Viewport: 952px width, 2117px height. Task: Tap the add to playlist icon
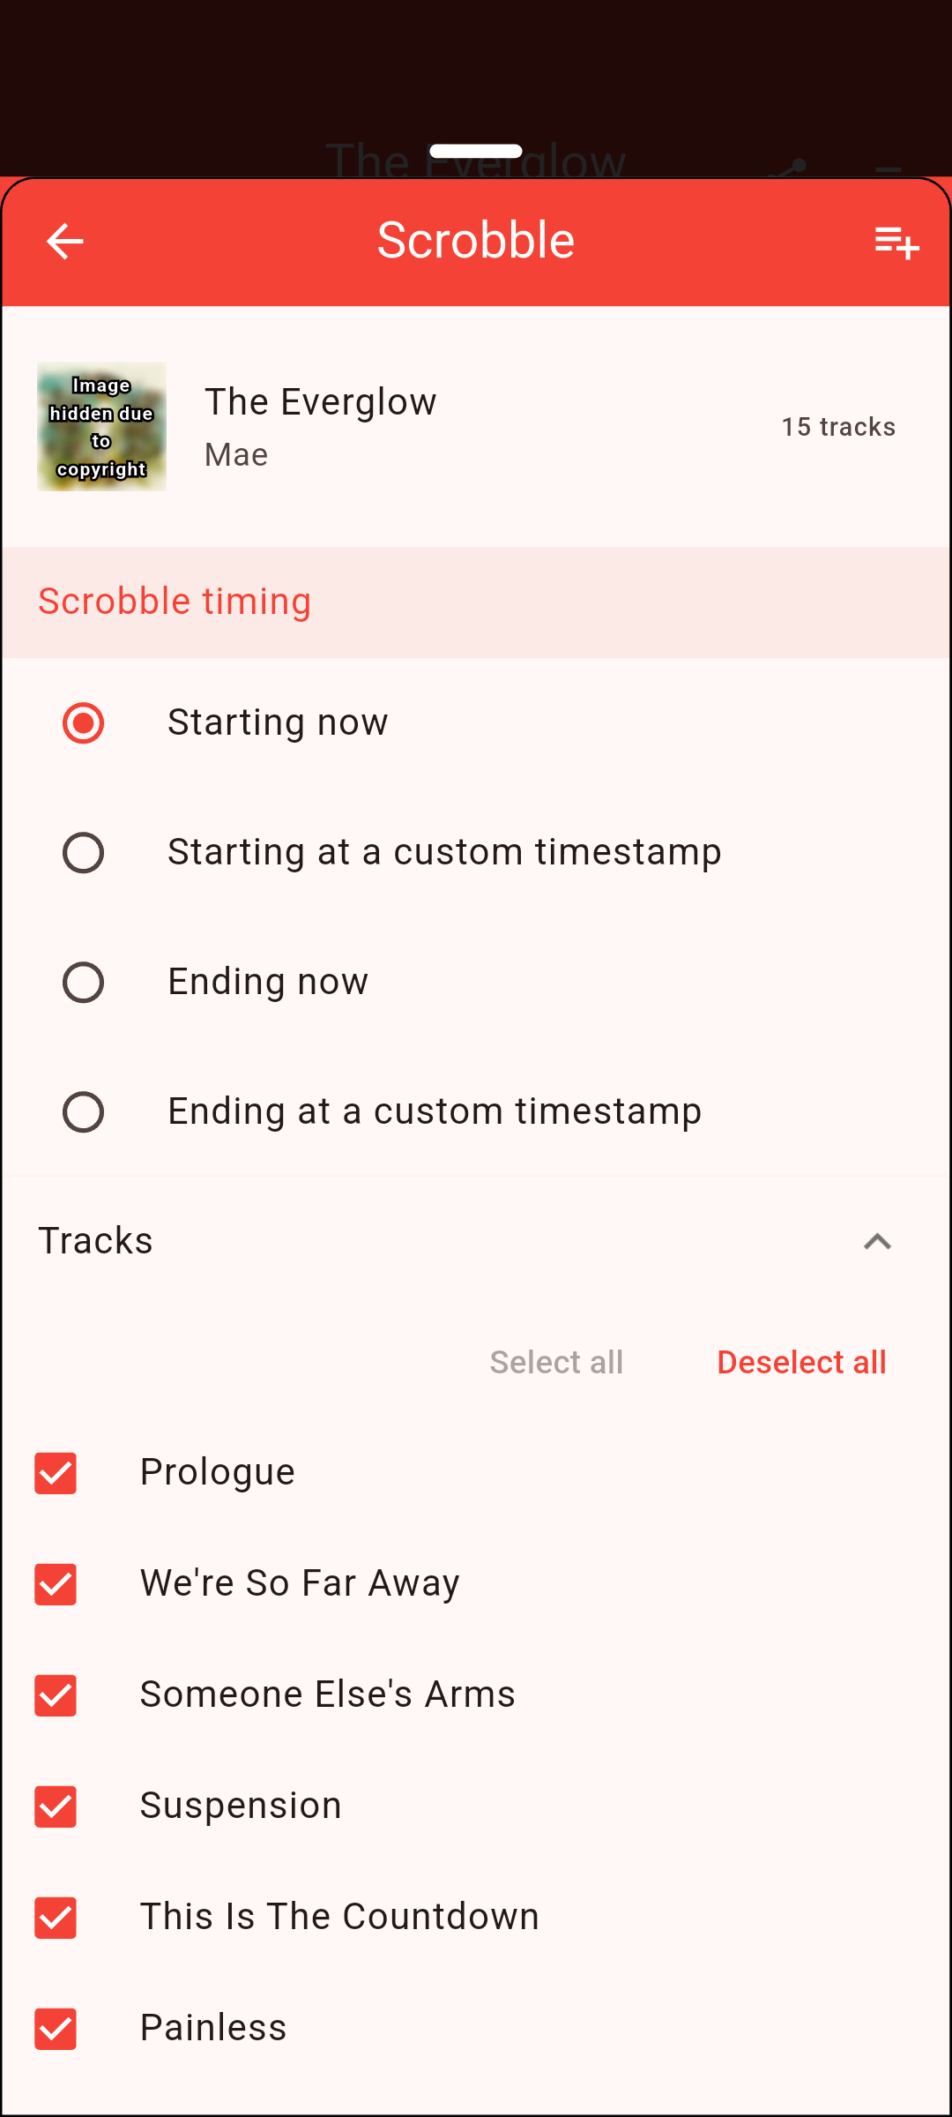pyautogui.click(x=896, y=242)
